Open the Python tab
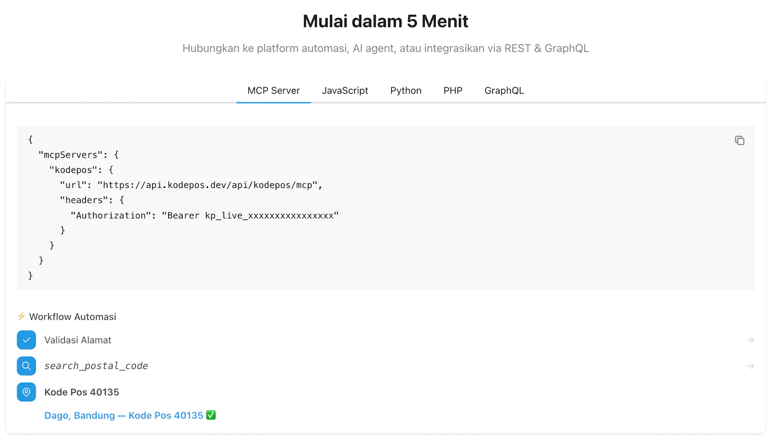773x439 pixels. tap(406, 91)
